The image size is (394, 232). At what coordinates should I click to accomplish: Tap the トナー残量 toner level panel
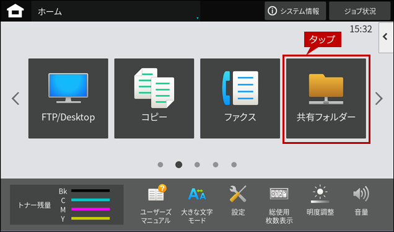point(66,205)
